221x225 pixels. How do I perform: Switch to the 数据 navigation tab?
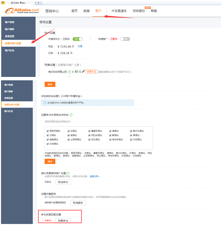pos(86,11)
